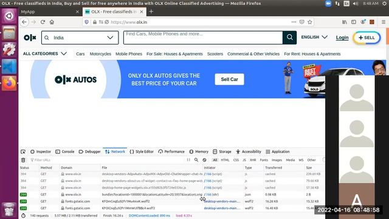Bookmark this page with the star
The image size is (389, 219).
[x=310, y=22]
